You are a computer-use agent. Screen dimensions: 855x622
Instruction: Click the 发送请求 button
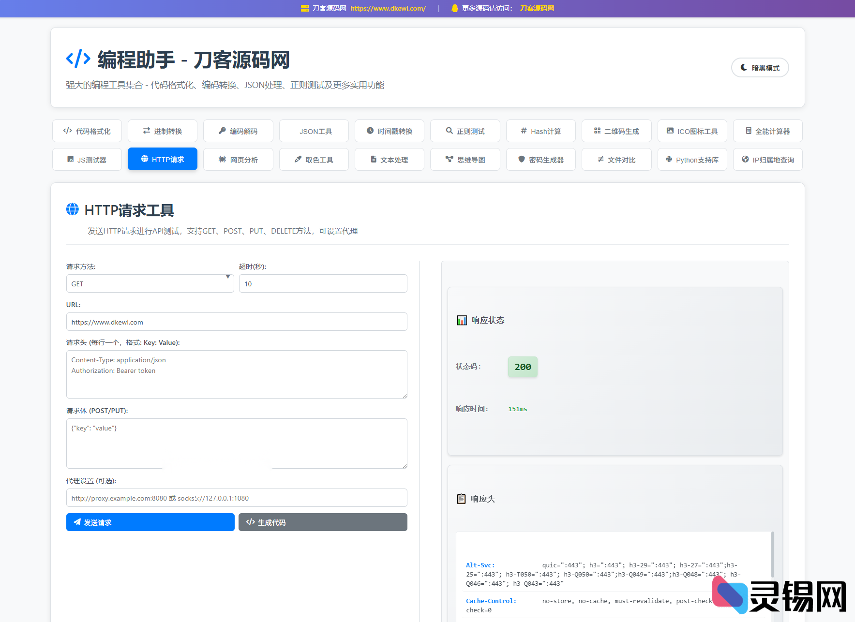point(150,522)
